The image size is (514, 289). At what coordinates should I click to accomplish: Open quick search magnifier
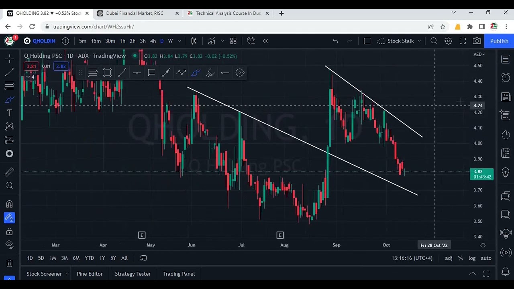click(x=434, y=41)
